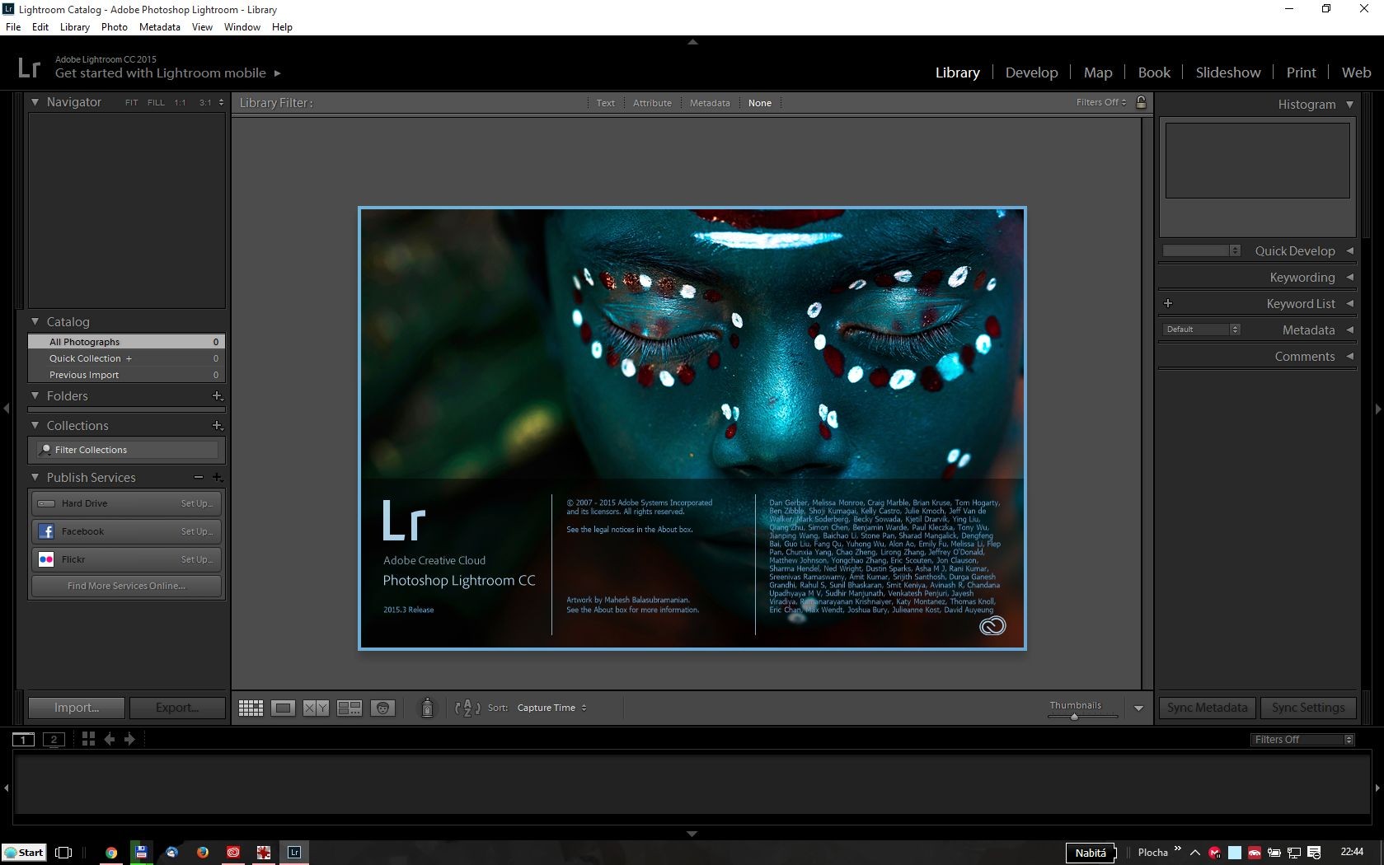The width and height of the screenshot is (1384, 865).
Task: Open the Metadata menu
Action: click(159, 27)
